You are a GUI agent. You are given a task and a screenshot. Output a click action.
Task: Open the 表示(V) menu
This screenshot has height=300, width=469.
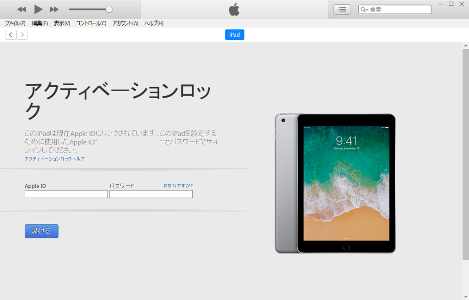point(62,23)
